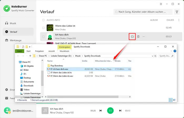Click the music note thumbnail in player bar
The image size is (184, 118).
click(45, 110)
